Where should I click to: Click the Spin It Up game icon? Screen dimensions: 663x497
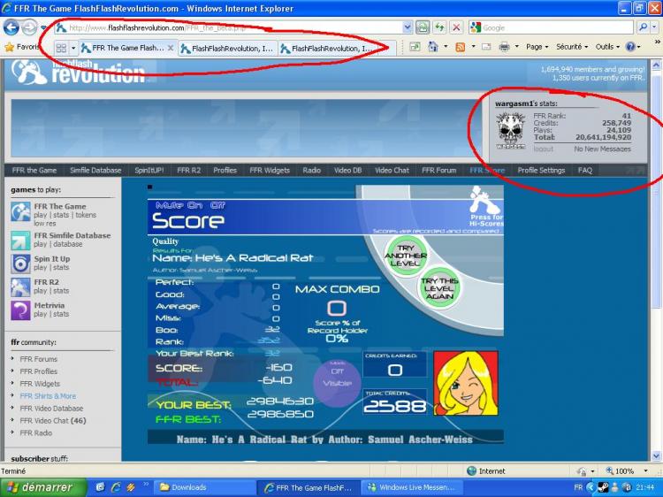20,263
